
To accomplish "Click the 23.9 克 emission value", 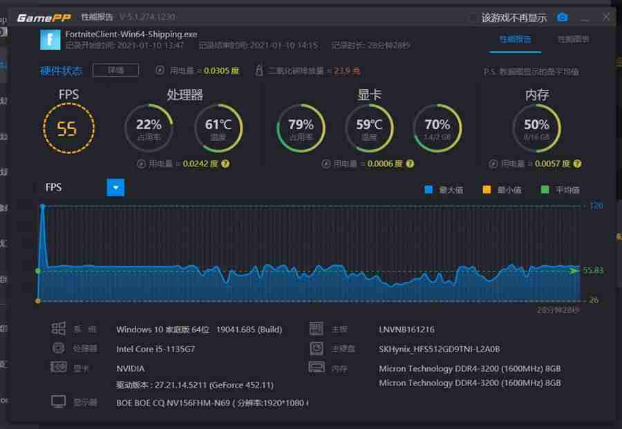I will click(x=347, y=70).
